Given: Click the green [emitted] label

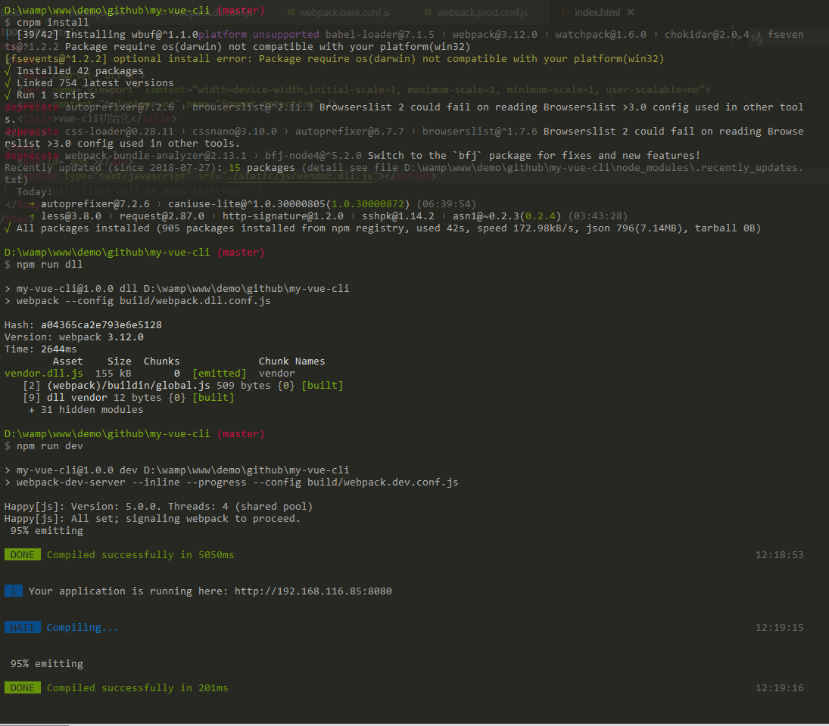Looking at the screenshot, I should (220, 374).
